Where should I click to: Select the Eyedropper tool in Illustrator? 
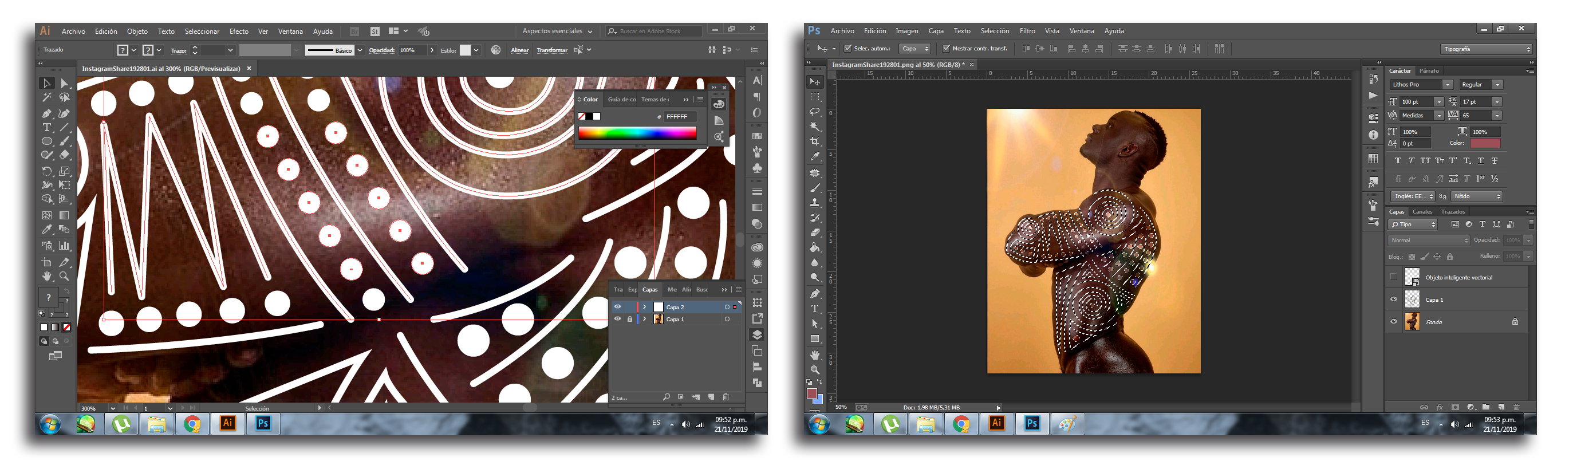[47, 230]
